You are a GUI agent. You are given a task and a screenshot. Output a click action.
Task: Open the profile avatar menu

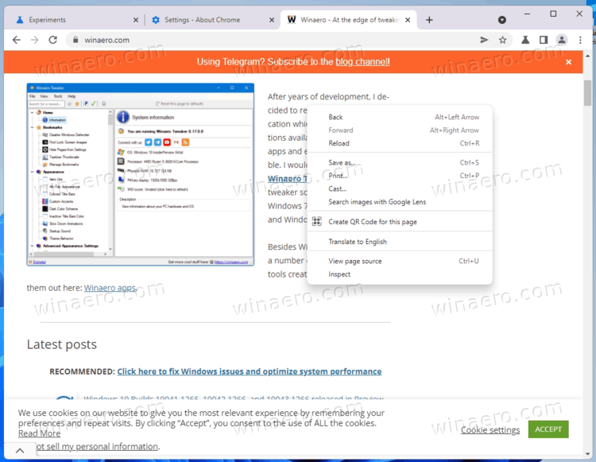click(x=561, y=40)
